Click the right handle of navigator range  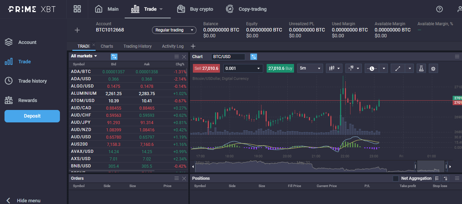coord(446,167)
